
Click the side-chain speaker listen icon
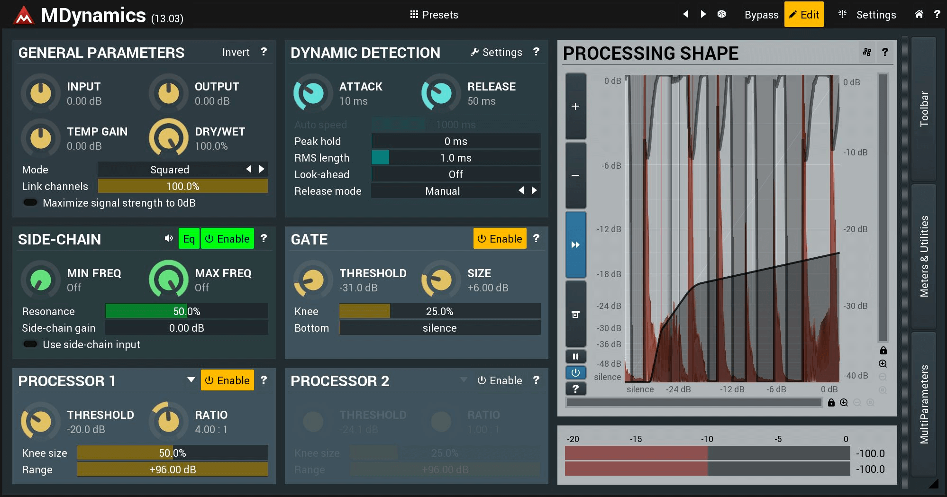[168, 238]
